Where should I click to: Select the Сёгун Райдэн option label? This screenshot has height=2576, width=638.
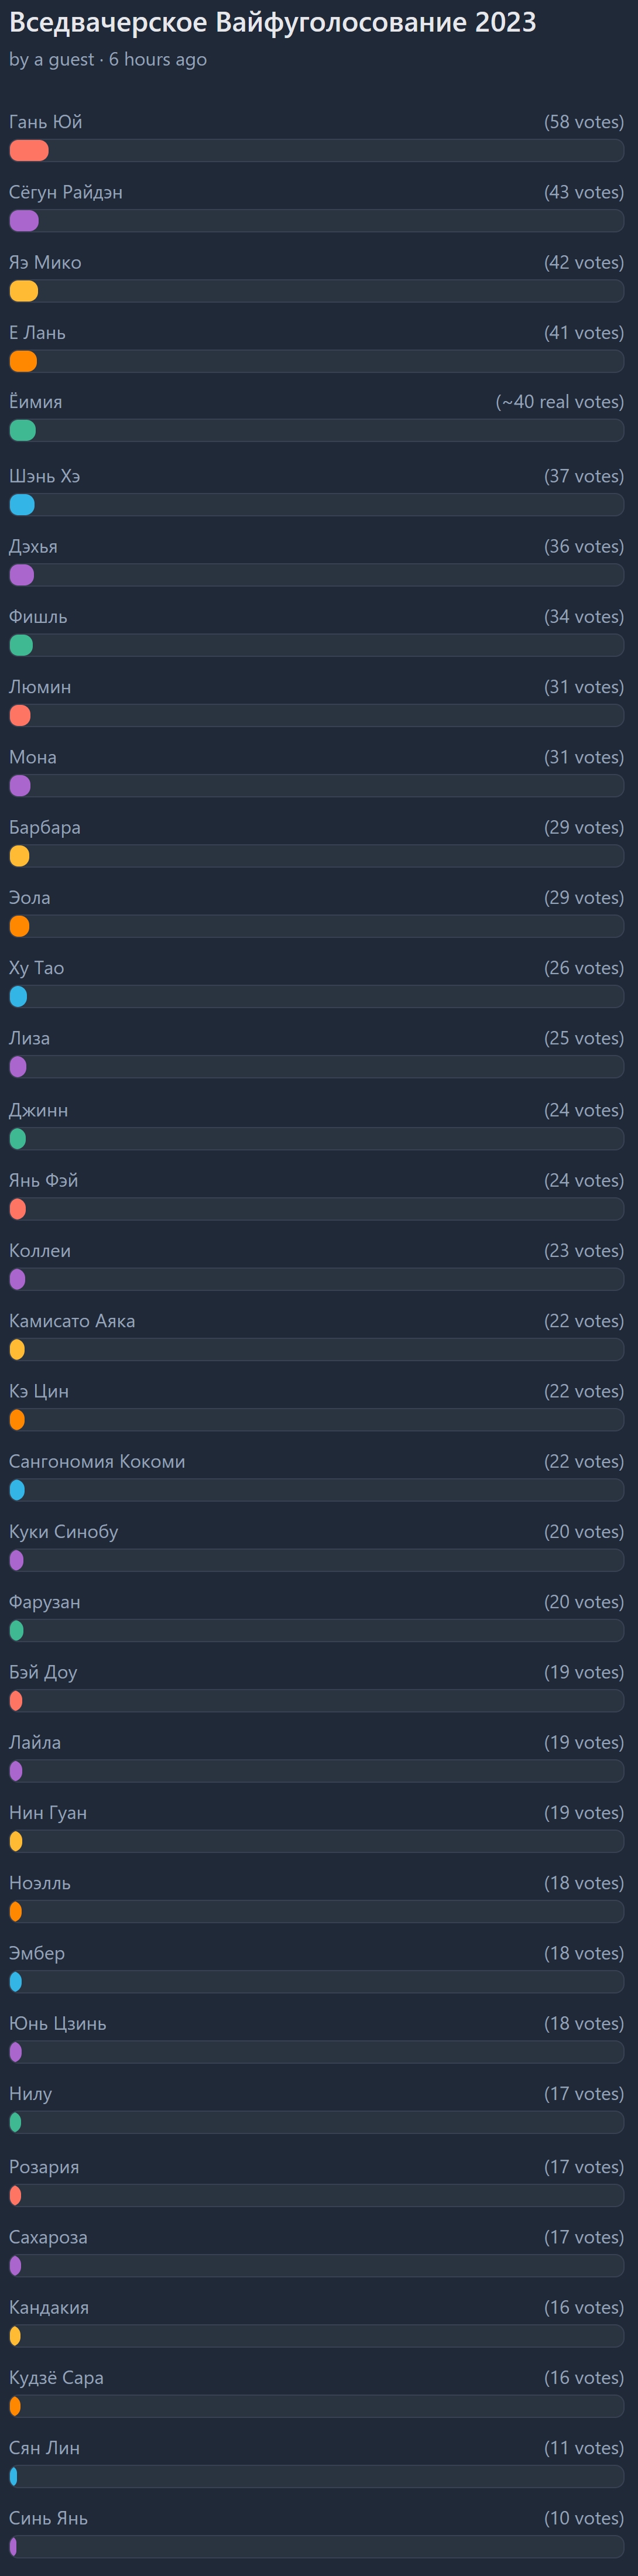[x=66, y=192]
